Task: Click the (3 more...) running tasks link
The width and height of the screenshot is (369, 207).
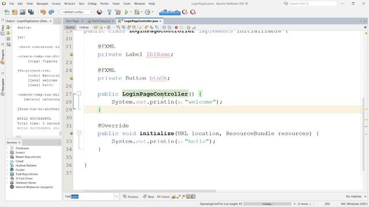Action: pos(304,204)
